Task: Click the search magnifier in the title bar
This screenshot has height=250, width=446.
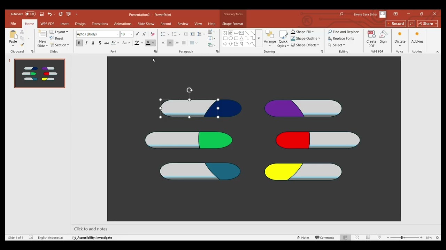Action: [x=341, y=14]
